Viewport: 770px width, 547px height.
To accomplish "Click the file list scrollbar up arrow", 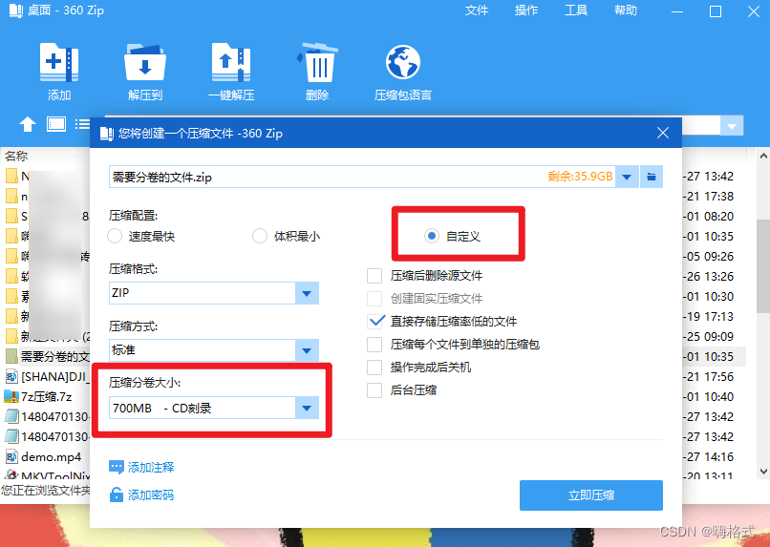I will click(763, 156).
